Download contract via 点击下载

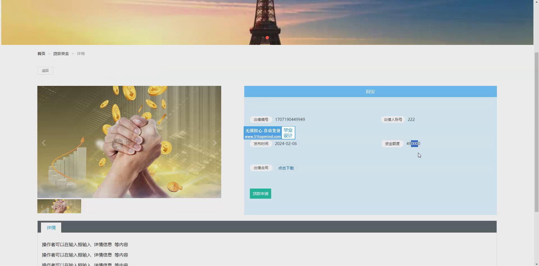tap(286, 168)
